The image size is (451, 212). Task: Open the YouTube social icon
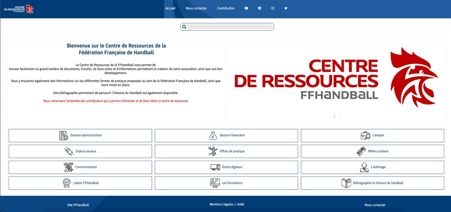pyautogui.click(x=247, y=8)
